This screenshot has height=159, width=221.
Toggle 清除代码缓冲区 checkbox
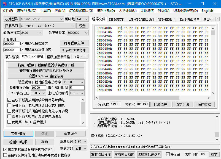22,44
